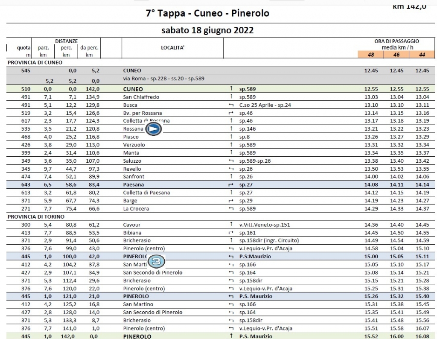Click the PROVINCIA DI TORINO section heading

point(36,216)
